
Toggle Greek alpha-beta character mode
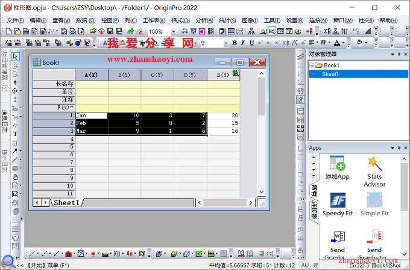click(x=286, y=43)
